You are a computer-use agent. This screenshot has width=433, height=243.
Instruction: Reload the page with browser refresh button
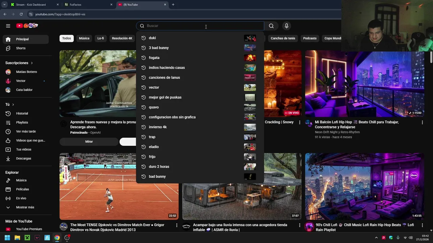[x=21, y=14]
